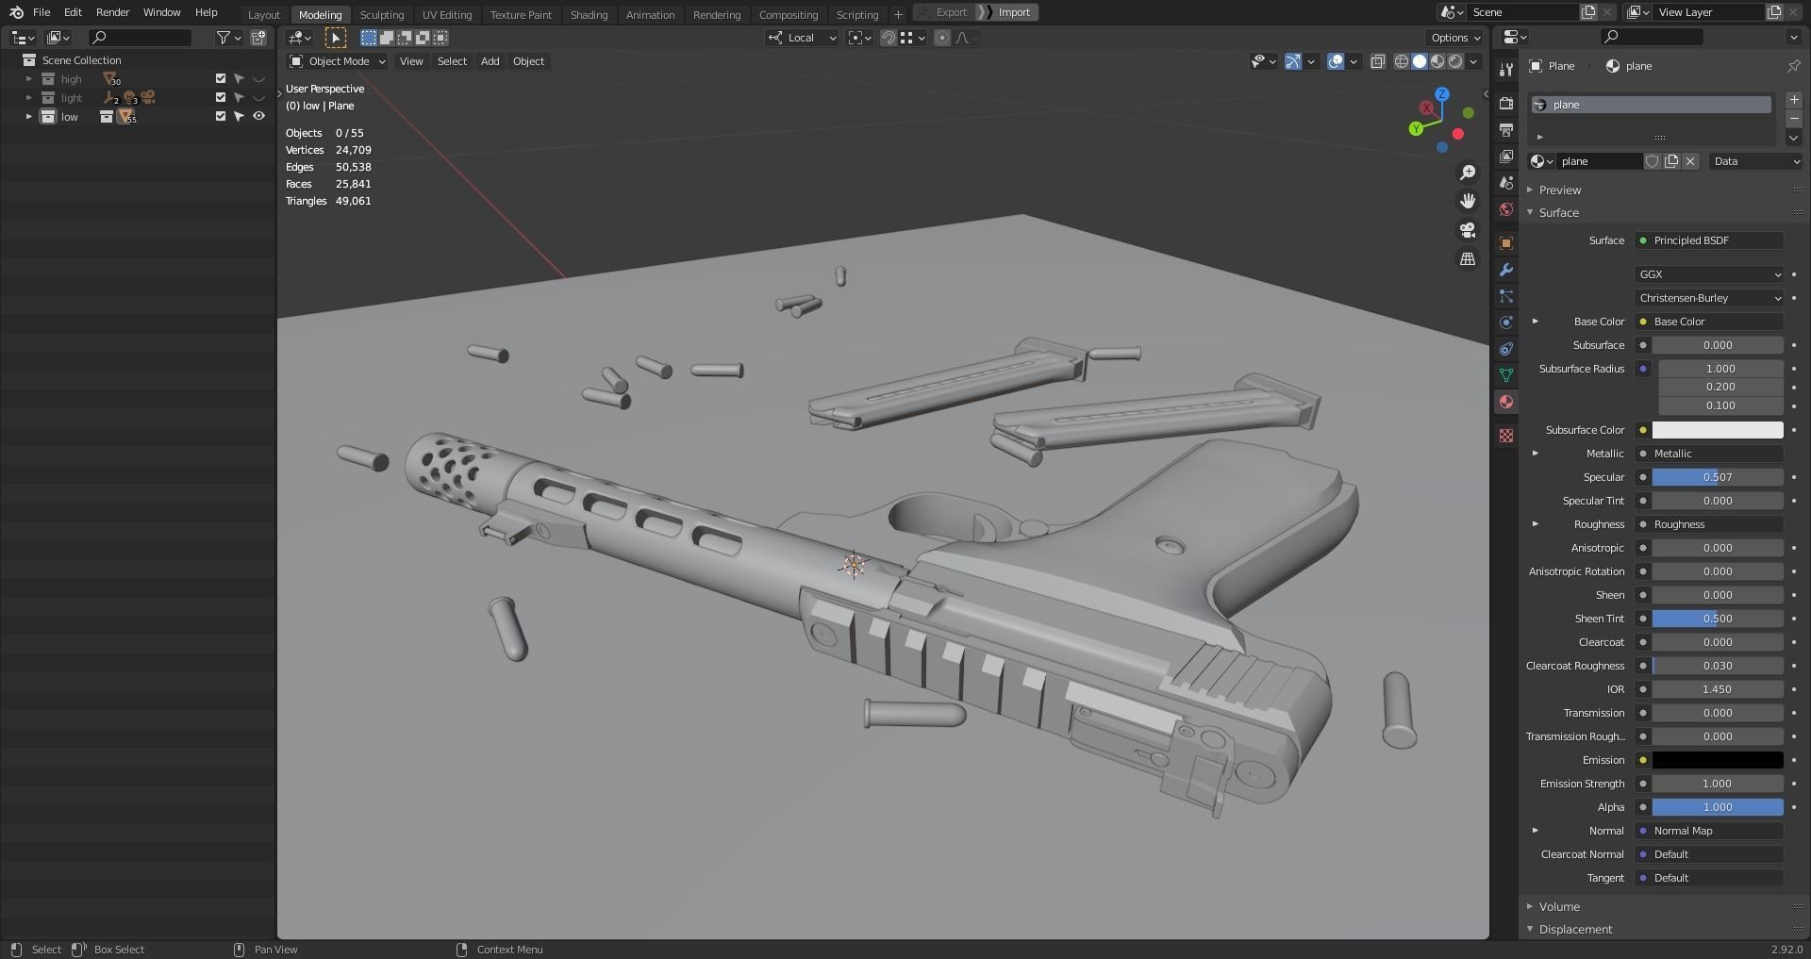
Task: Open the GGX distribution dropdown
Action: [1709, 274]
